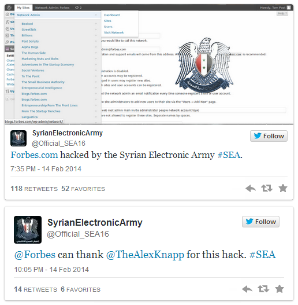Open the My Sites menu

23,8
